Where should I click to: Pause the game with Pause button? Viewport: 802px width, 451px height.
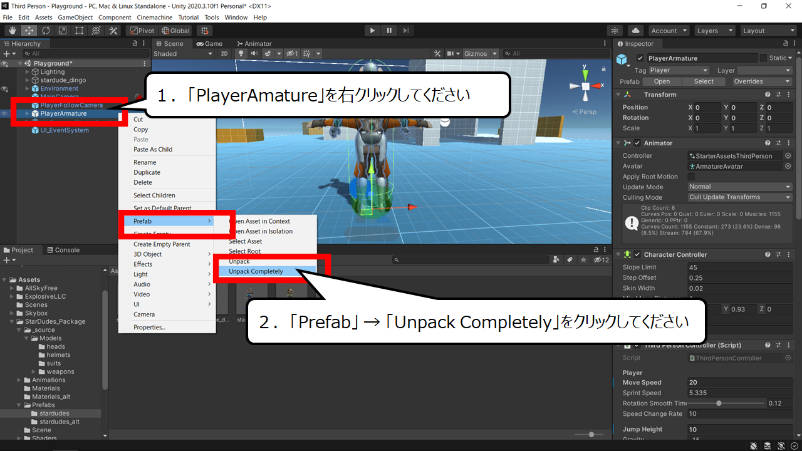tap(389, 31)
